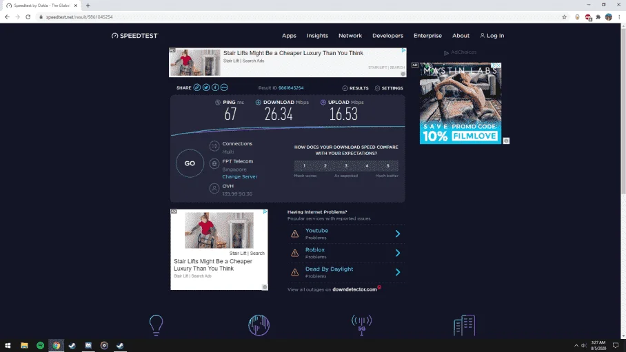This screenshot has width=626, height=352.
Task: Click Roblox warning triangle icon
Action: click(294, 253)
